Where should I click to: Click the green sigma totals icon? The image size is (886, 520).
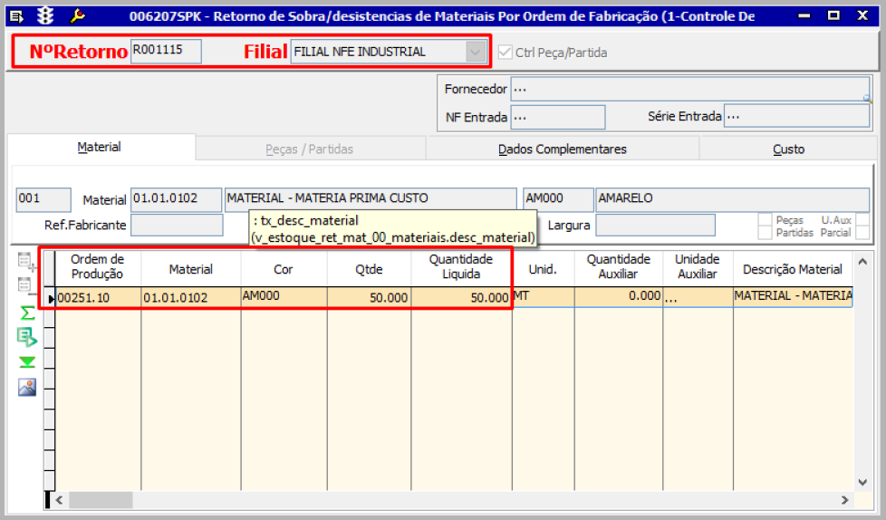[x=27, y=313]
